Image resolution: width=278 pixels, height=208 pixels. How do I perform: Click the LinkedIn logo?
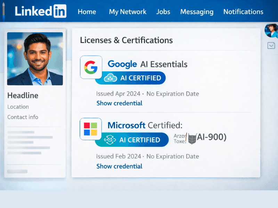pyautogui.click(x=41, y=11)
